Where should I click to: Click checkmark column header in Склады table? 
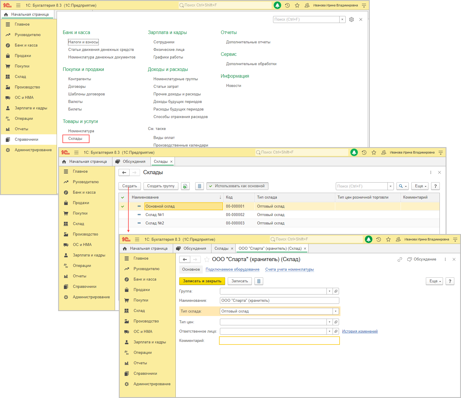tap(123, 197)
